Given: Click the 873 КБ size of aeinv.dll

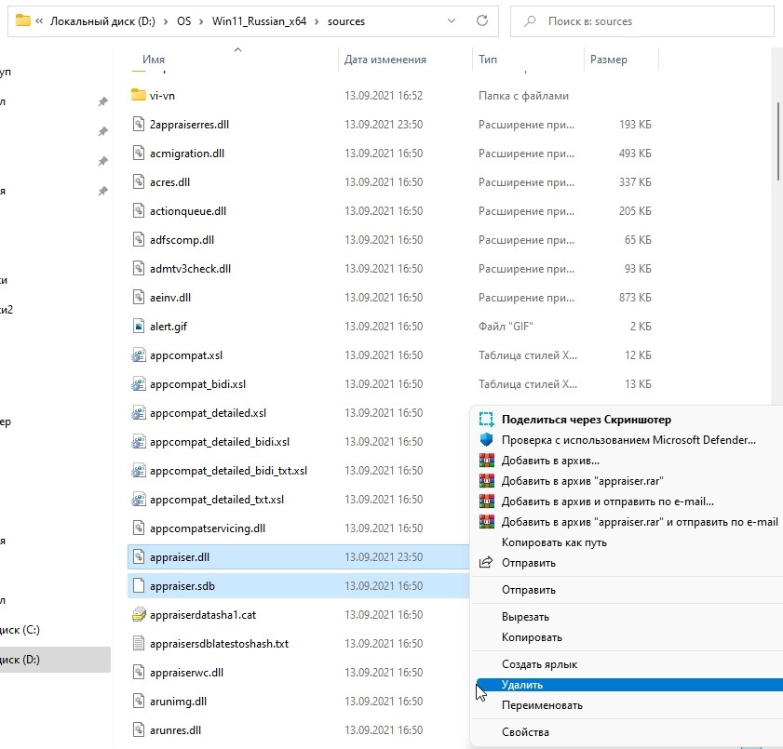Looking at the screenshot, I should click(x=635, y=298).
